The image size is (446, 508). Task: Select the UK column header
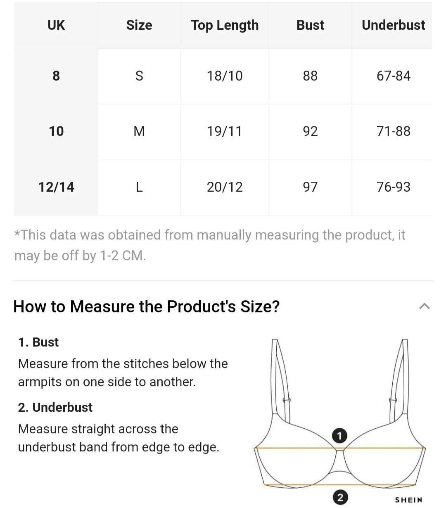tap(56, 25)
